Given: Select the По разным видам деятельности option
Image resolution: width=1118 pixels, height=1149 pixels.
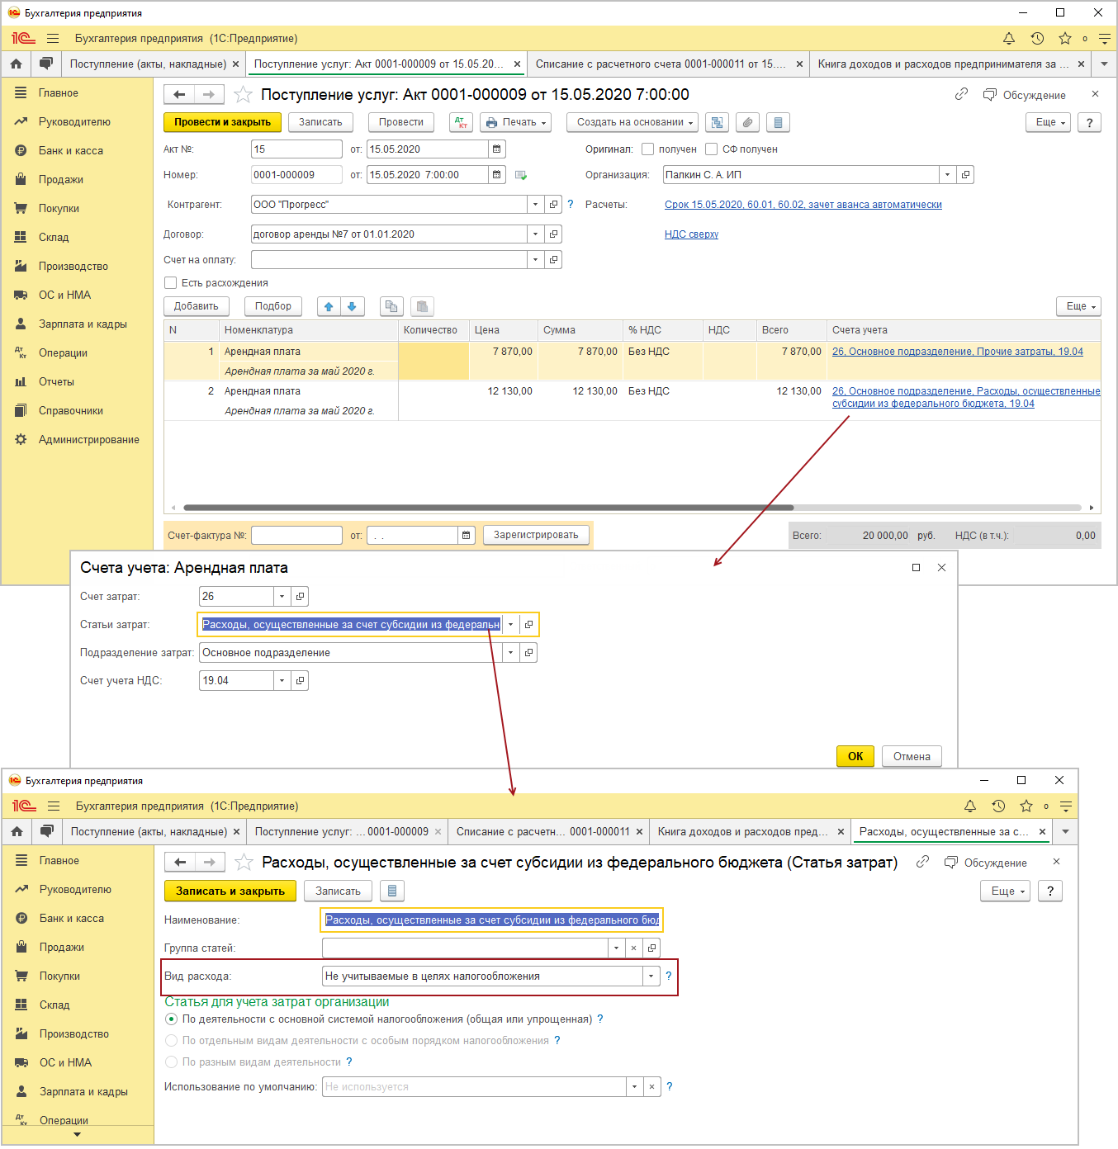Looking at the screenshot, I should [172, 1062].
